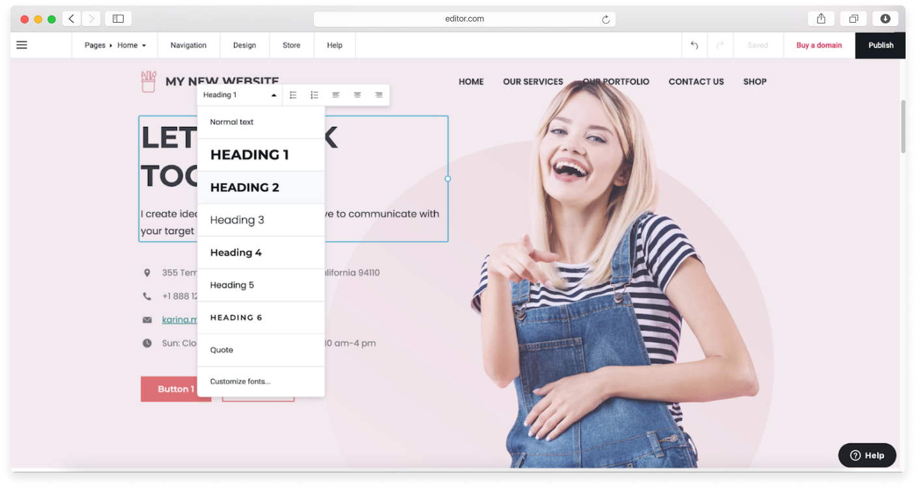Viewport: 916px width, 488px height.
Task: Open the Design menu
Action: 244,46
